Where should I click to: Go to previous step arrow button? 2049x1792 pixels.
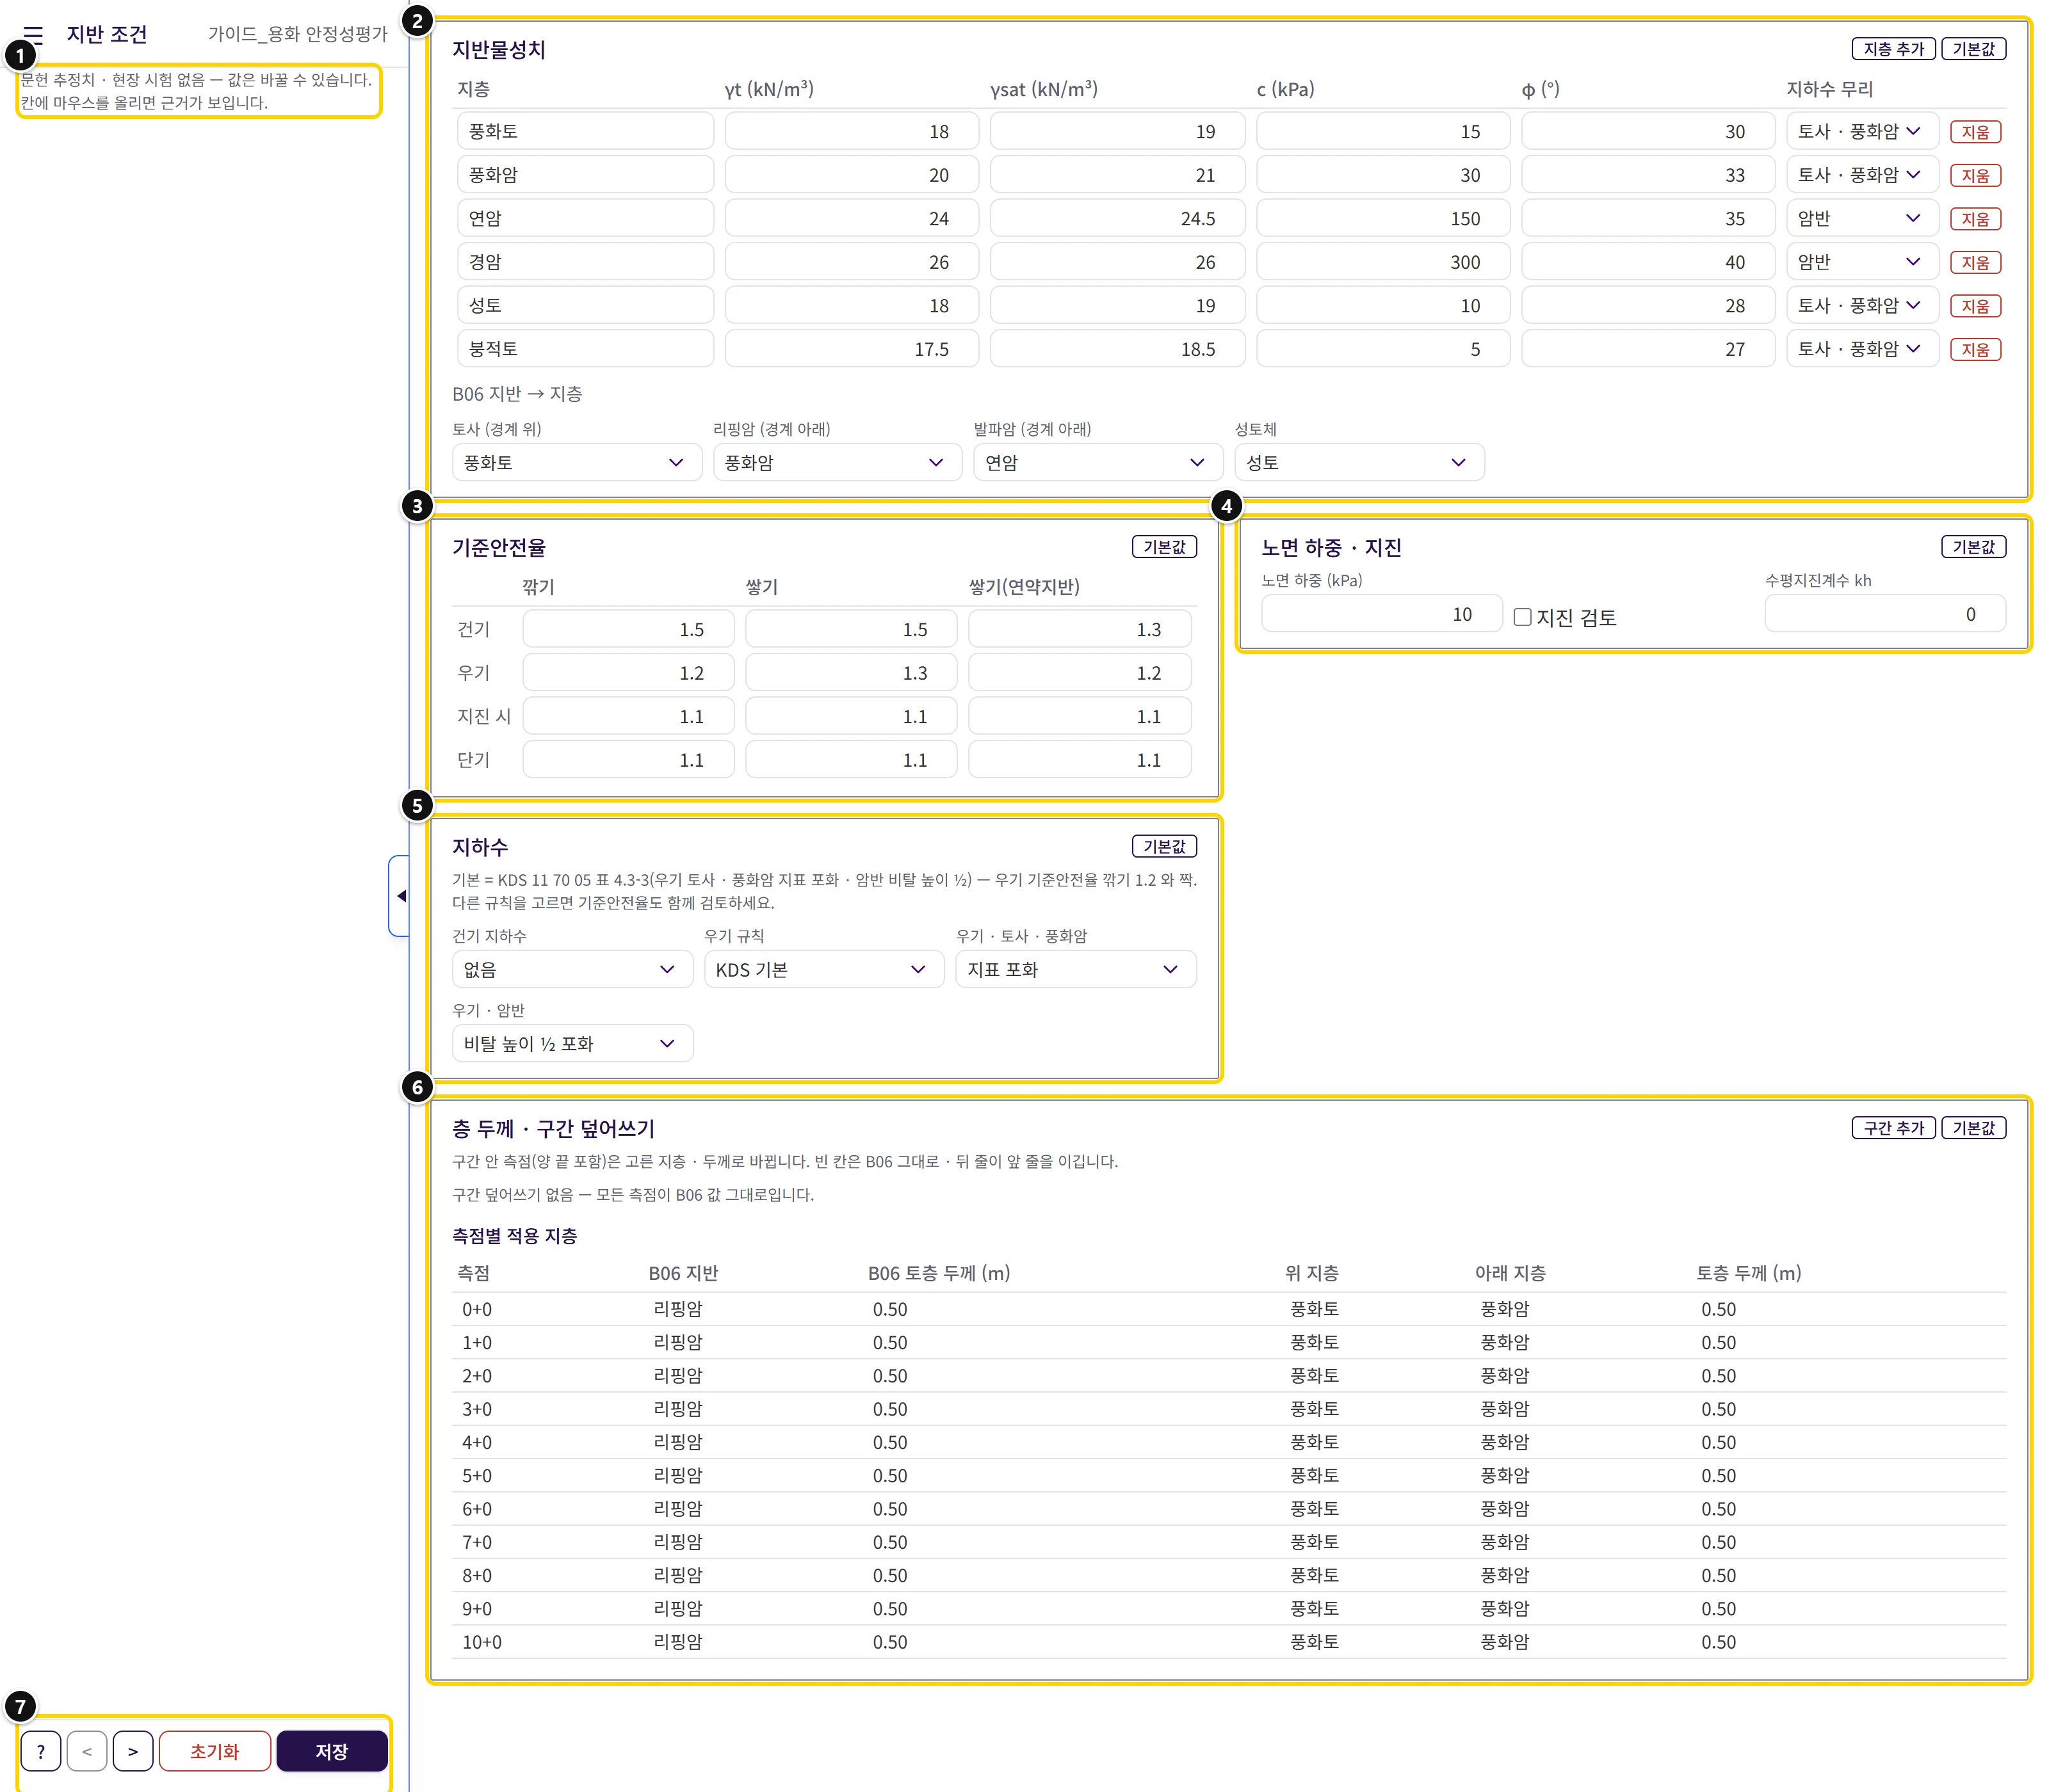tap(87, 1751)
